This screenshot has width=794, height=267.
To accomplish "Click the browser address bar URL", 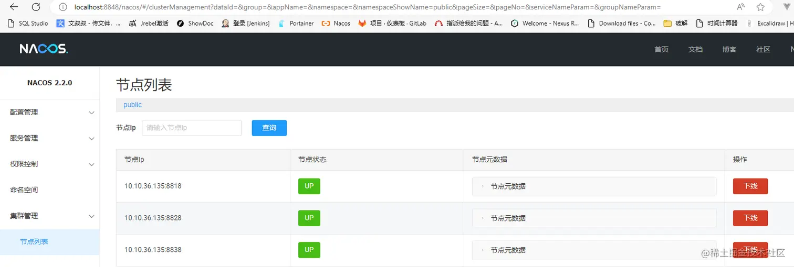I will 367,7.
